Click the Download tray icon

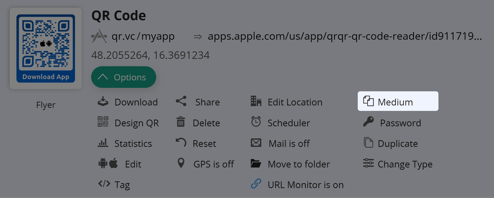click(103, 102)
